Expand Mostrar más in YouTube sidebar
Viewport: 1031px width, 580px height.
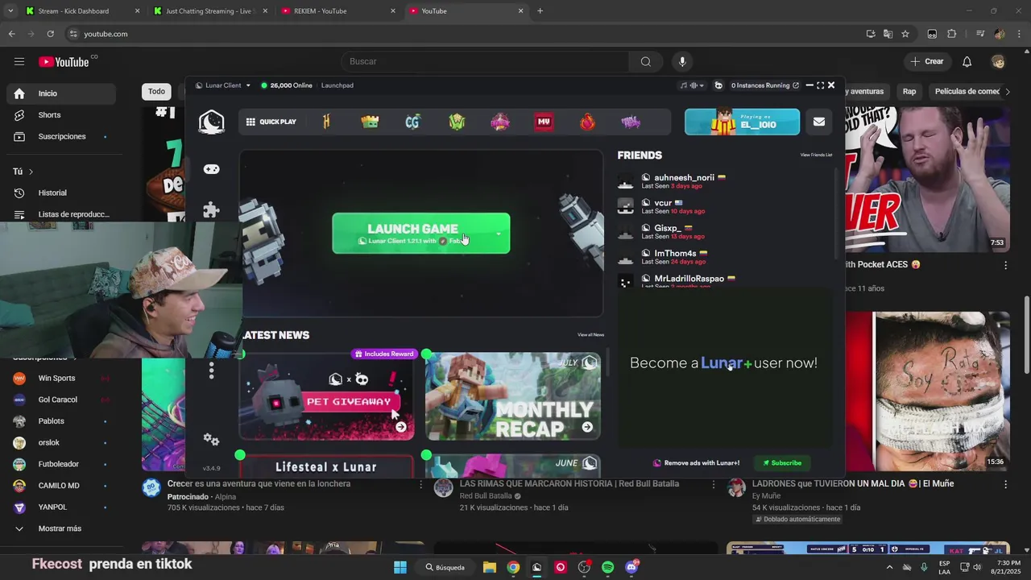[60, 528]
